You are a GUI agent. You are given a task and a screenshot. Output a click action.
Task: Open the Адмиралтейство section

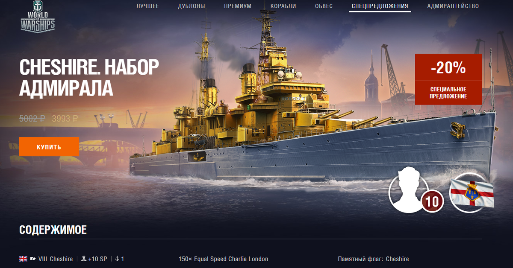click(453, 6)
